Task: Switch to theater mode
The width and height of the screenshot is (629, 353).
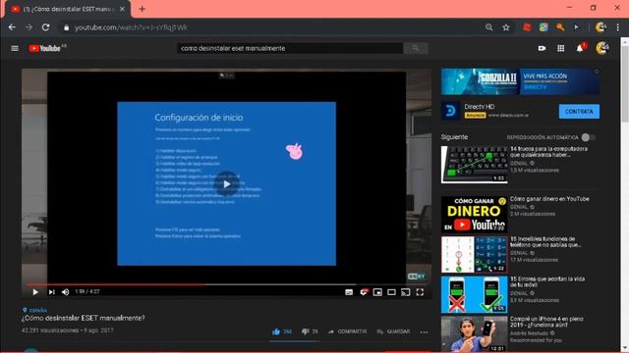Action: coord(391,292)
